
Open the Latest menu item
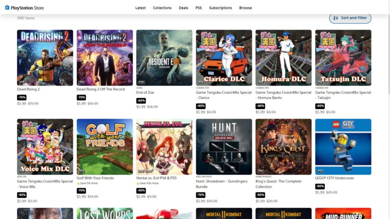pyautogui.click(x=140, y=8)
